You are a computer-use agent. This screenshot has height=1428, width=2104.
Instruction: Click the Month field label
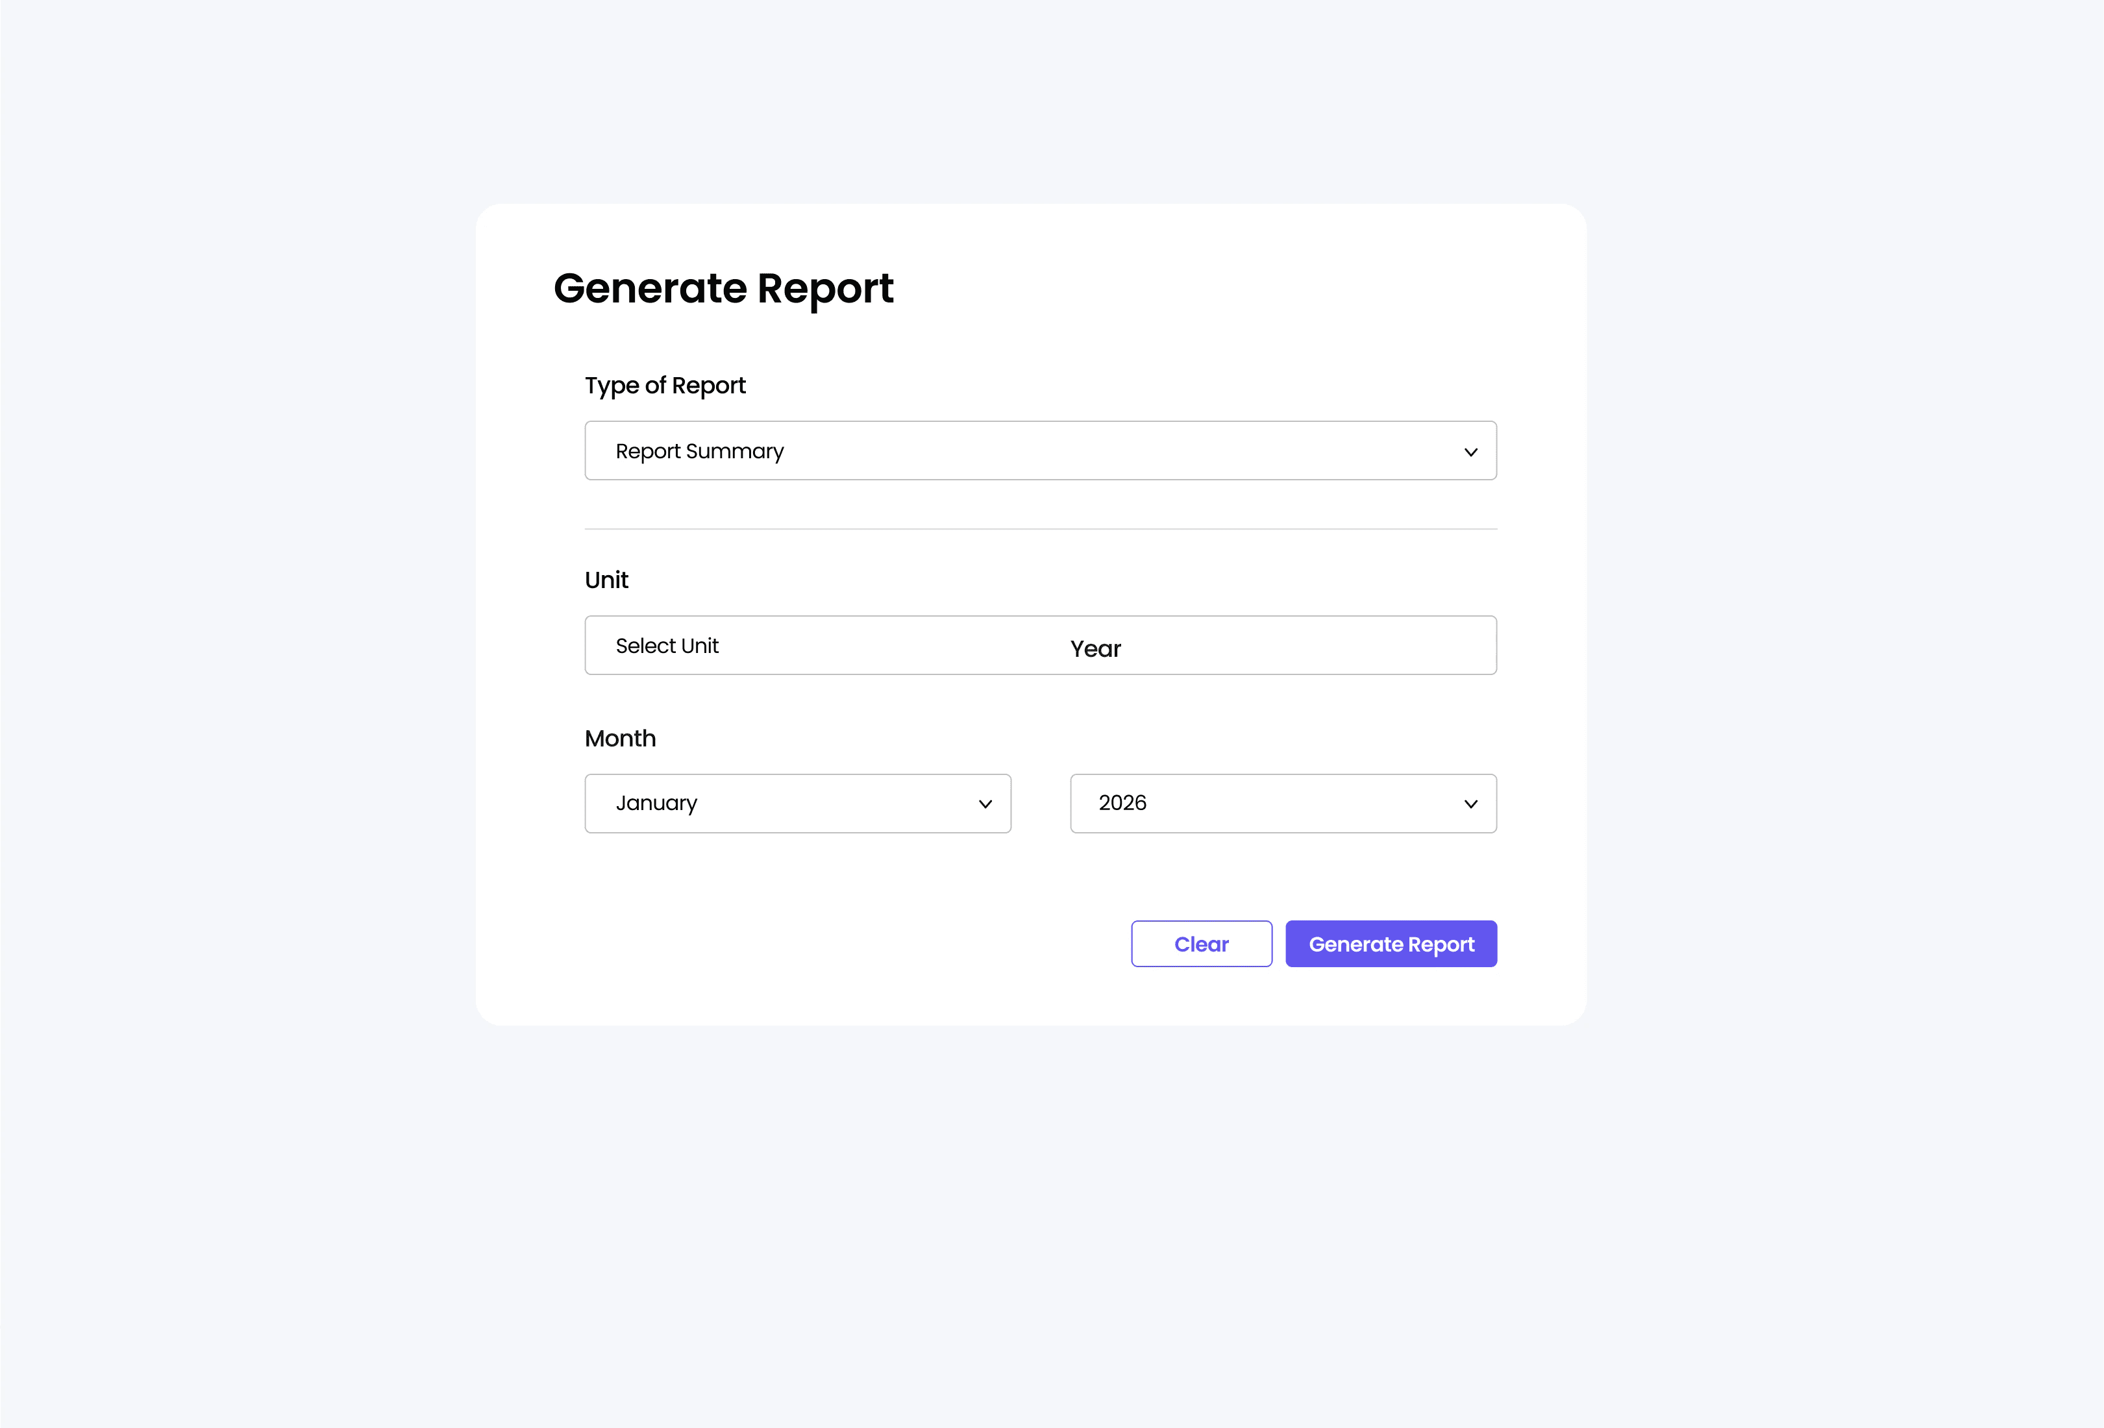coord(620,739)
